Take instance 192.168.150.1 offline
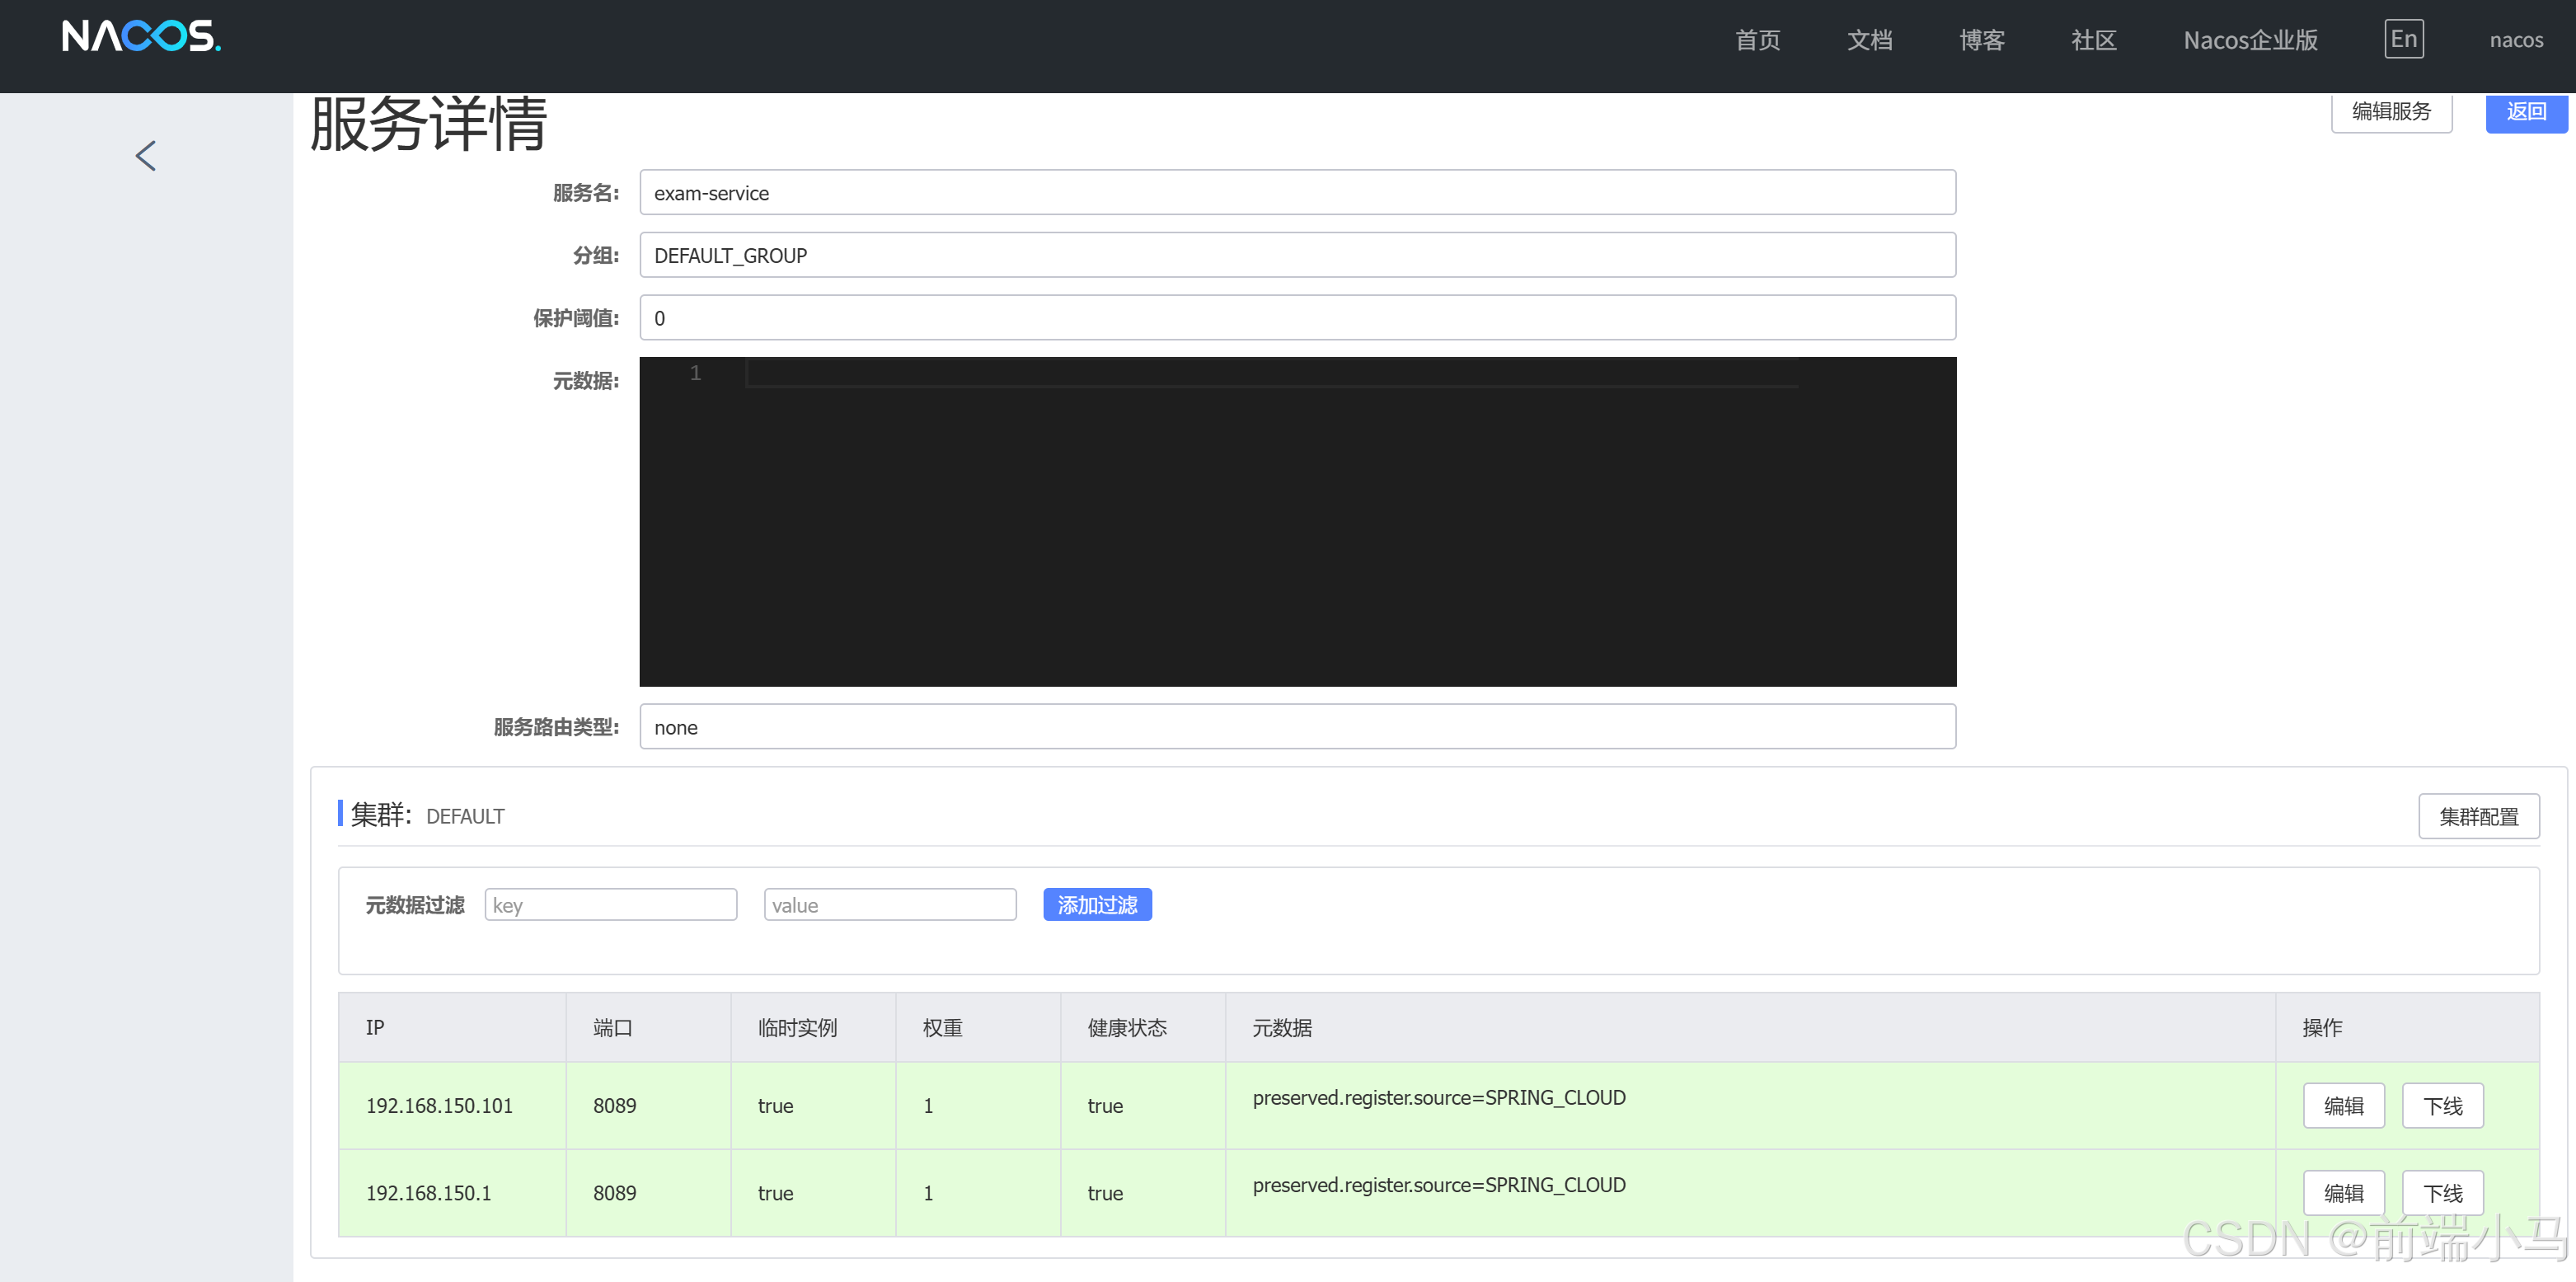The image size is (2576, 1282). coord(2442,1192)
